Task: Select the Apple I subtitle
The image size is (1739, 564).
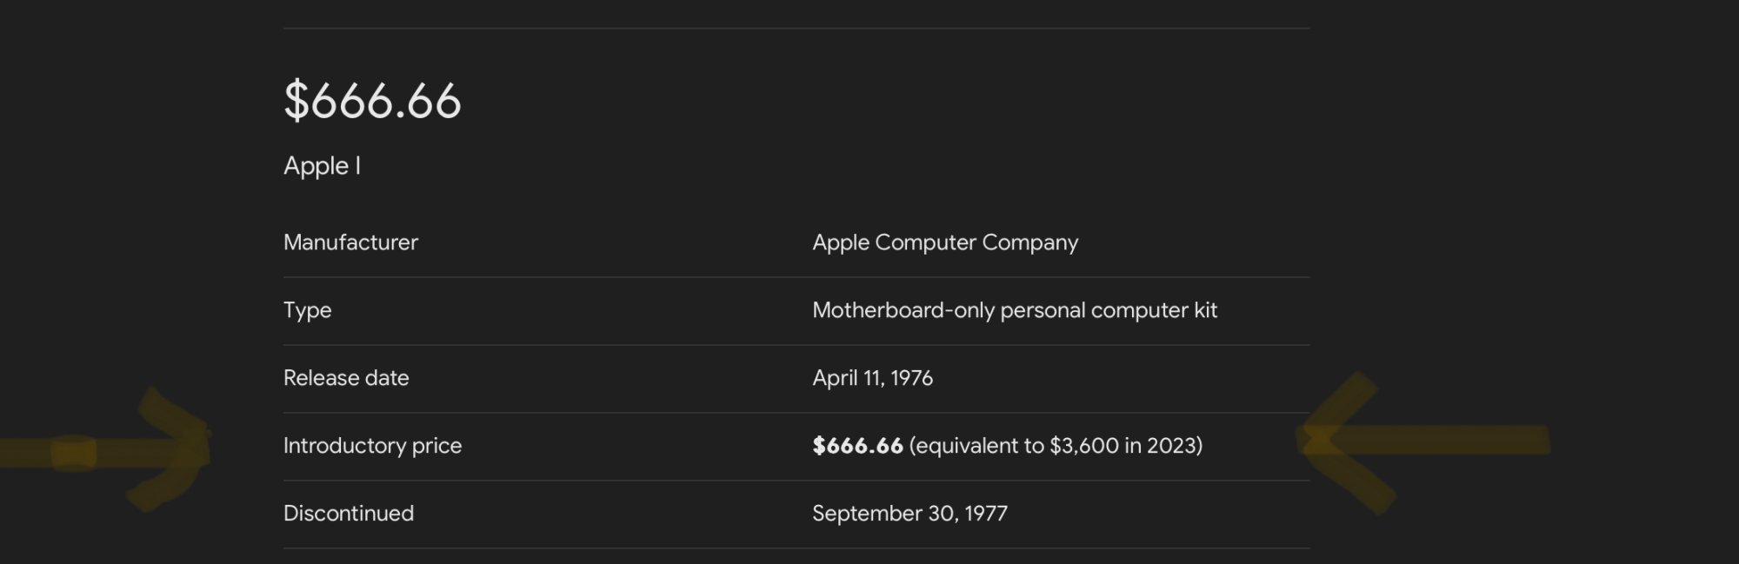Action: point(322,166)
